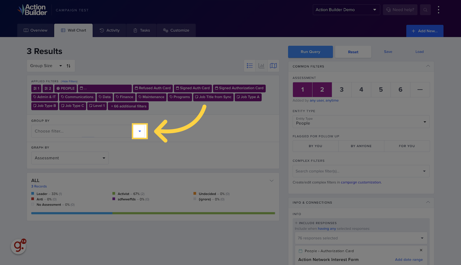Remove the Action Network Interest Form response
This screenshot has height=265, width=461.
tap(421, 250)
